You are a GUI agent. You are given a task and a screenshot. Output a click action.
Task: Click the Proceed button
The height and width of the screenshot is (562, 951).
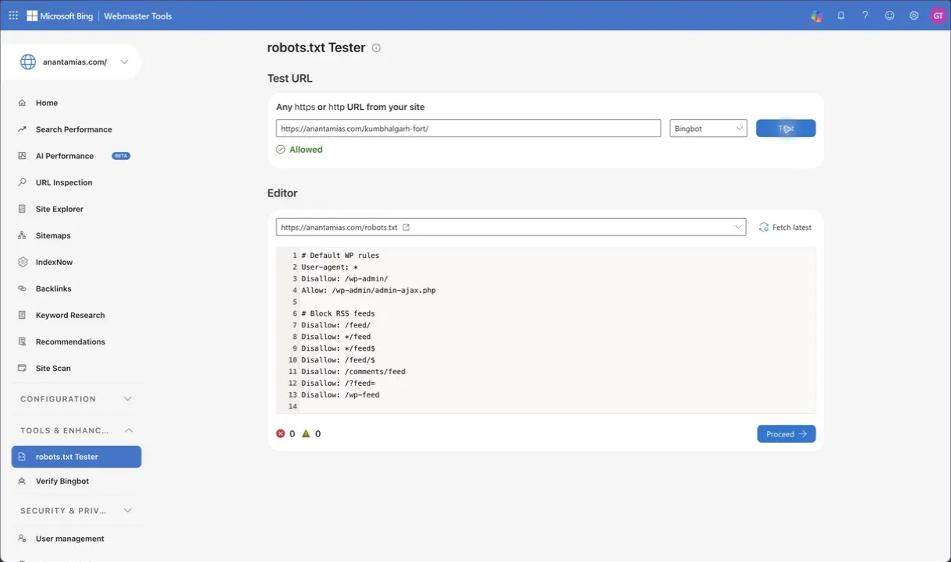coord(786,434)
